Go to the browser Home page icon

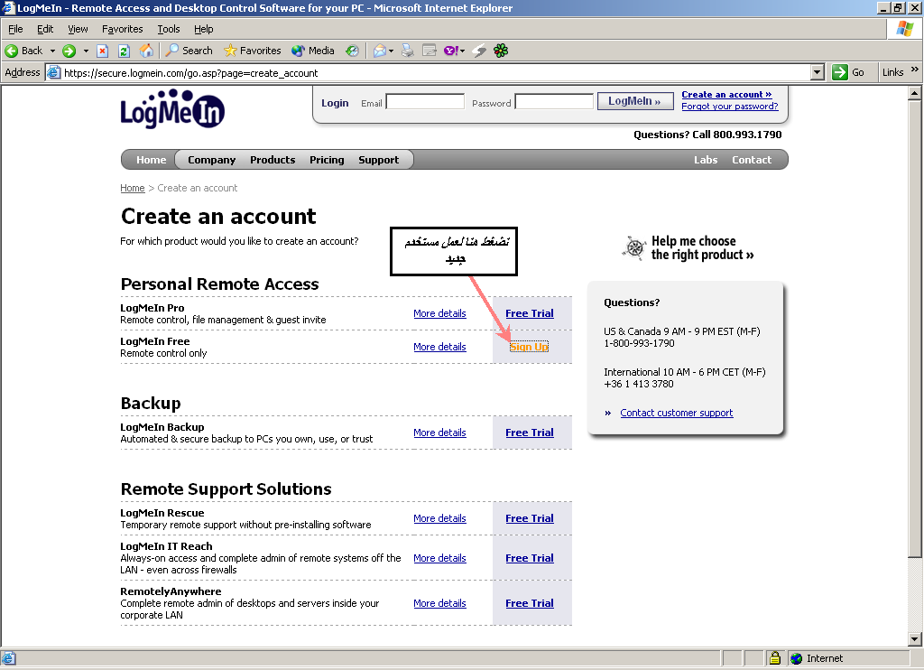146,51
